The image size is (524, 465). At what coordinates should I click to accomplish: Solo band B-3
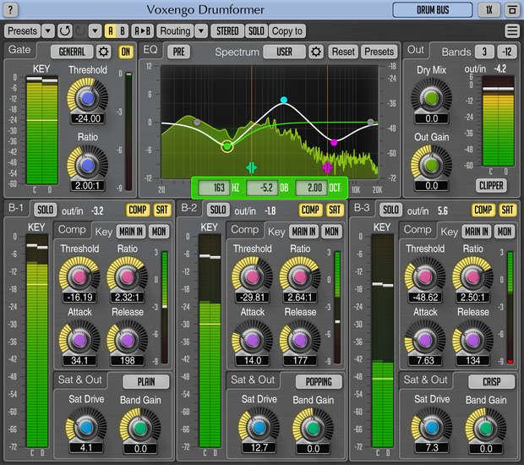pyautogui.click(x=390, y=210)
